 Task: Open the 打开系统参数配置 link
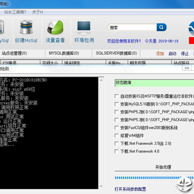[x=130, y=189]
